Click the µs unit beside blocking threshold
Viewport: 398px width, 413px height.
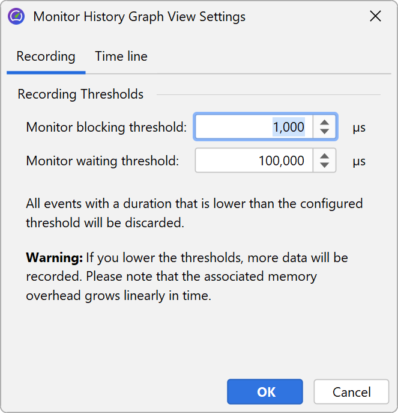pyautogui.click(x=359, y=127)
